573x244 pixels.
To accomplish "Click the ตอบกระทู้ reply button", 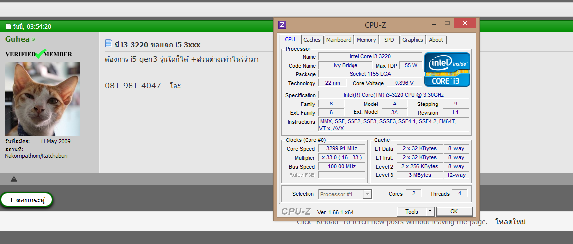I will pyautogui.click(x=27, y=200).
